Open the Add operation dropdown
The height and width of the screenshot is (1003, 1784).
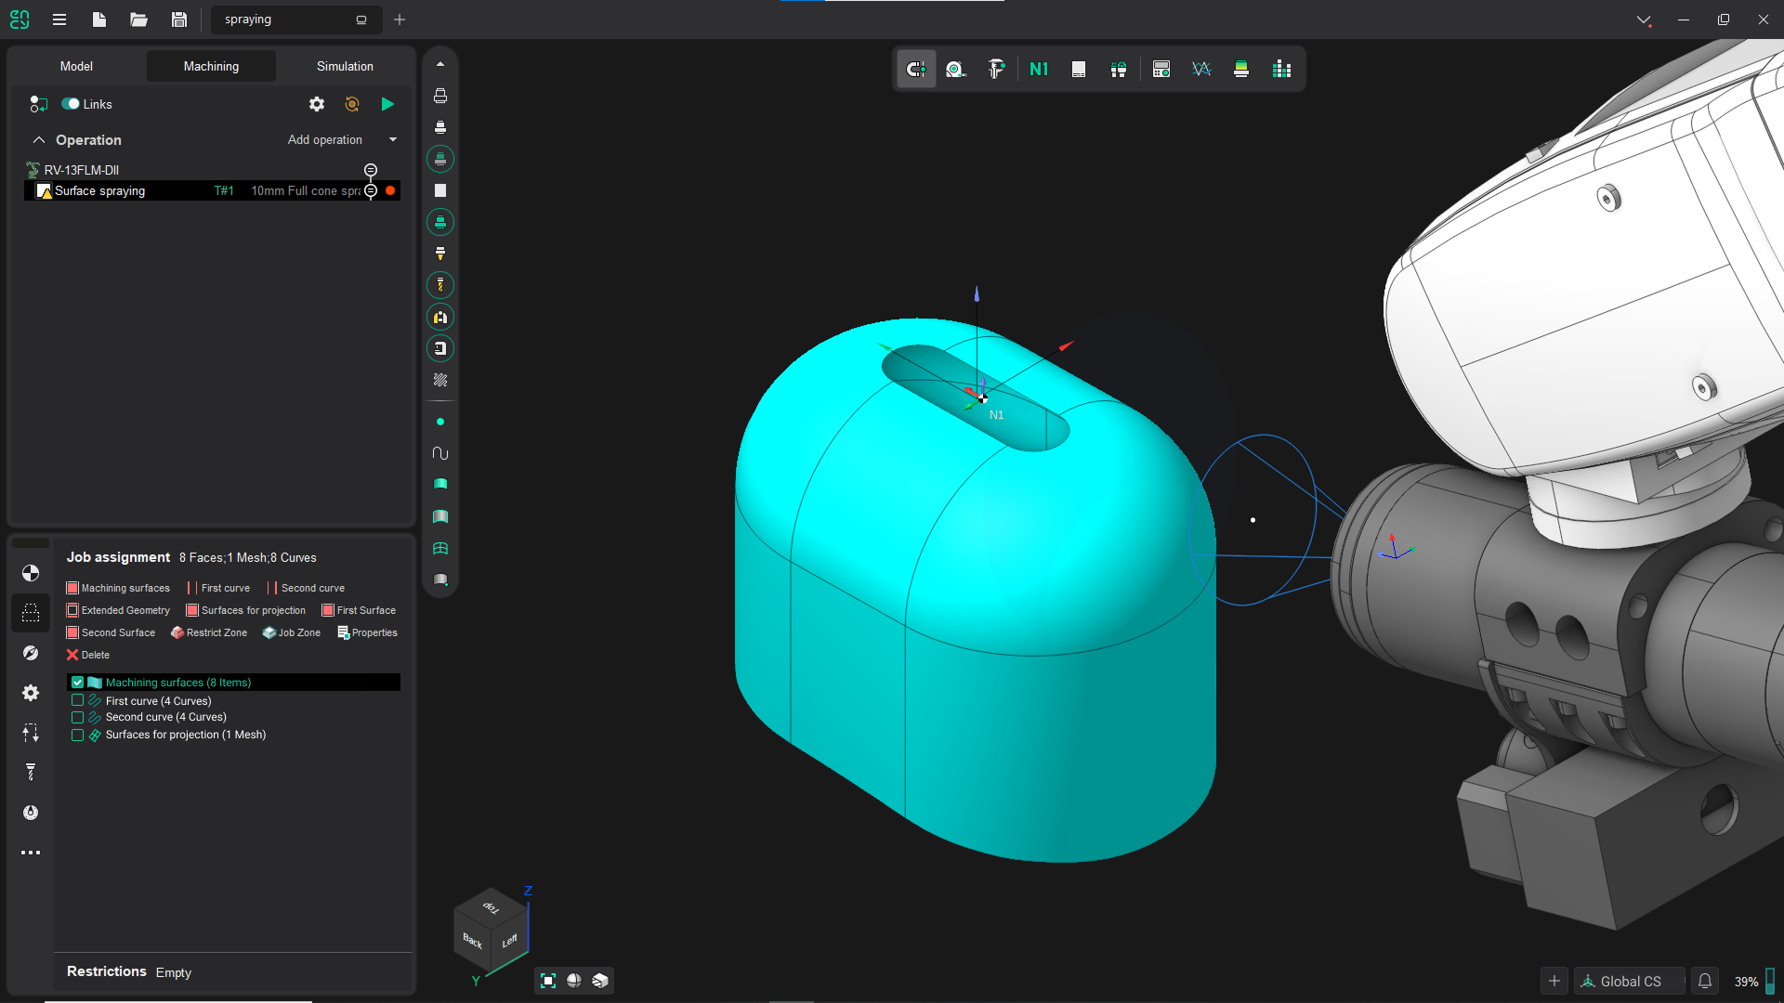[x=393, y=140]
